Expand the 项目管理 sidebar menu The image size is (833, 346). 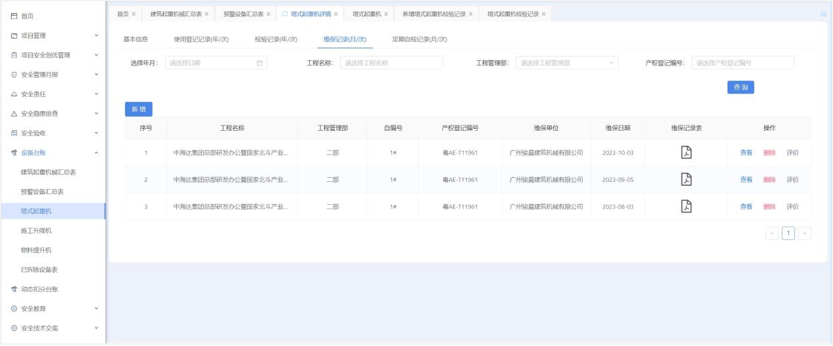pos(96,35)
